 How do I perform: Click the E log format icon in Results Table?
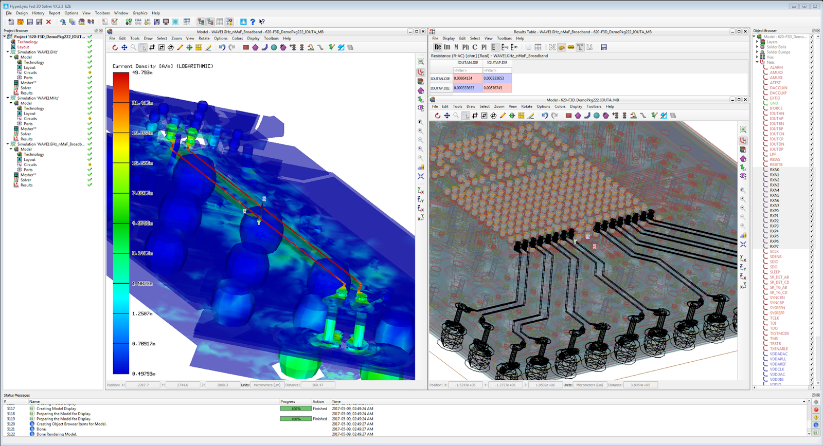pos(505,47)
